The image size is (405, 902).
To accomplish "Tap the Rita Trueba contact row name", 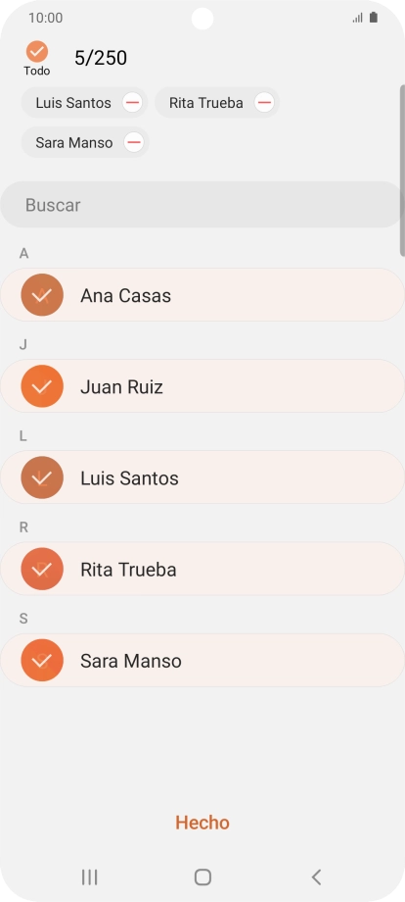I will coord(128,570).
